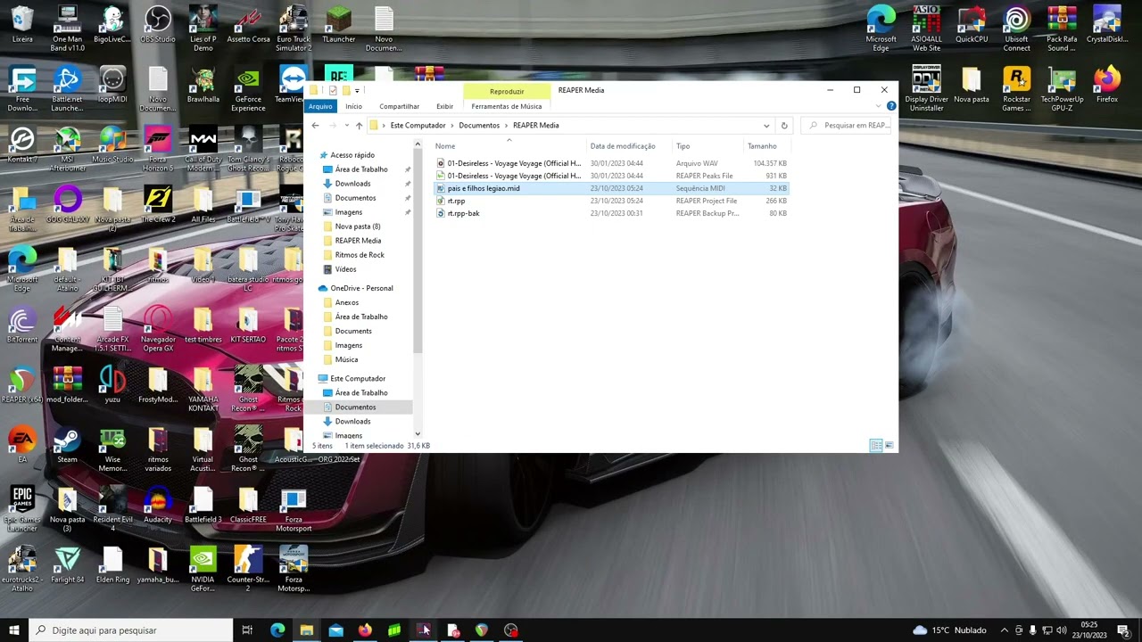Open TechPowerUp GPU-Z desktop icon
This screenshot has height=642, width=1142.
tap(1062, 89)
